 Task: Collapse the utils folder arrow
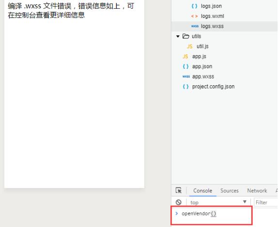(178, 36)
